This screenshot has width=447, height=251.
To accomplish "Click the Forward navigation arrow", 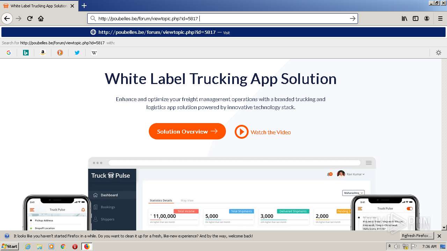I will (19, 18).
